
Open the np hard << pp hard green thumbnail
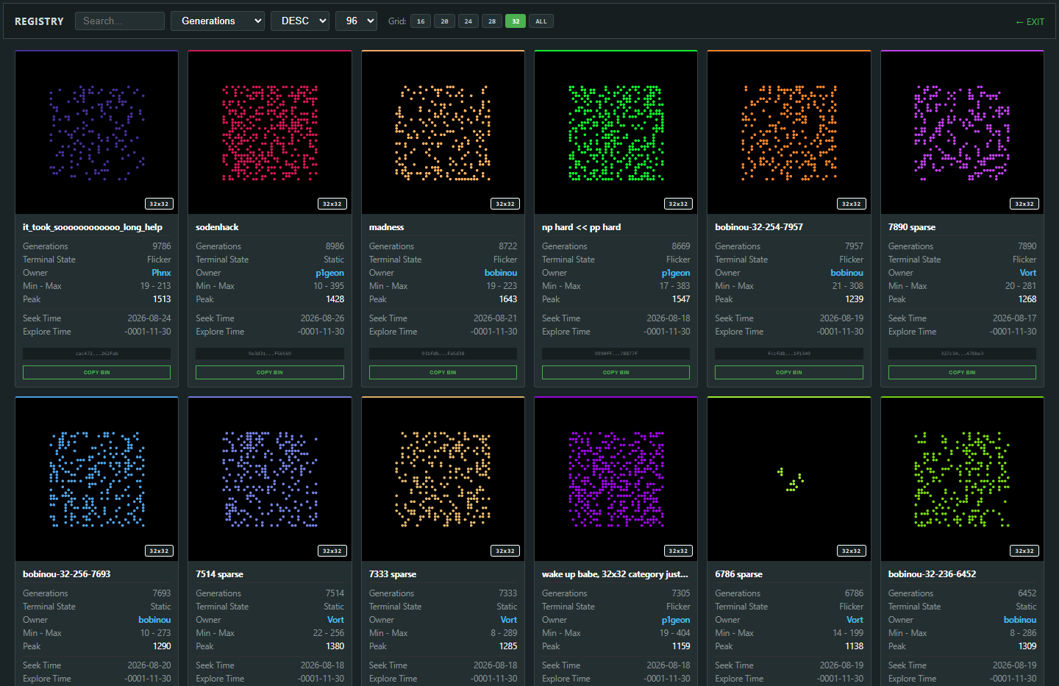coord(616,132)
